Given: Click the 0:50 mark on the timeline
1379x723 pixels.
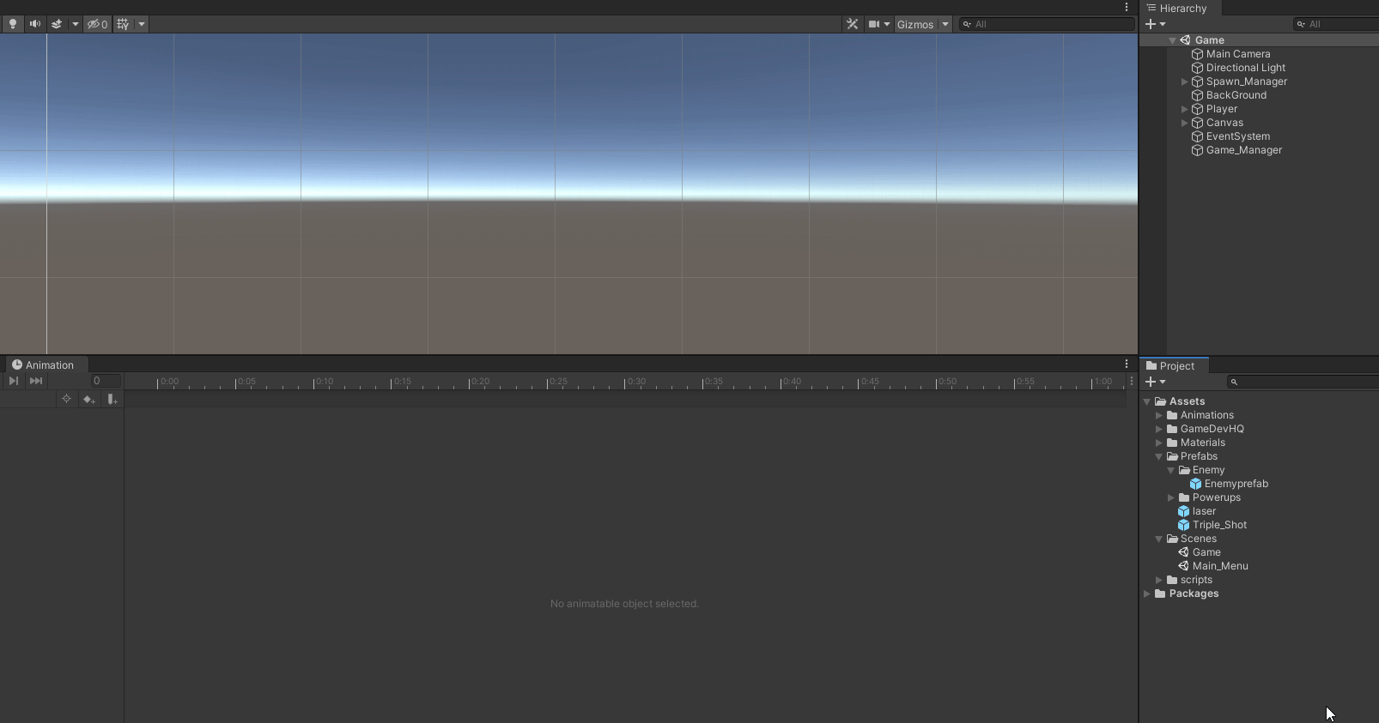Looking at the screenshot, I should click(x=947, y=382).
